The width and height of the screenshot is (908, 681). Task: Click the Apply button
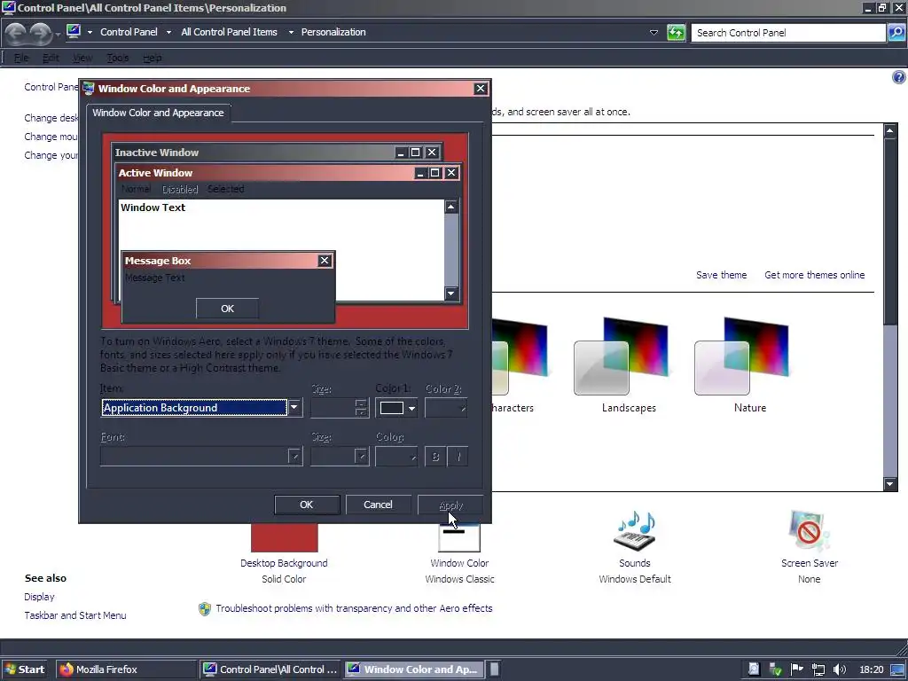(450, 505)
